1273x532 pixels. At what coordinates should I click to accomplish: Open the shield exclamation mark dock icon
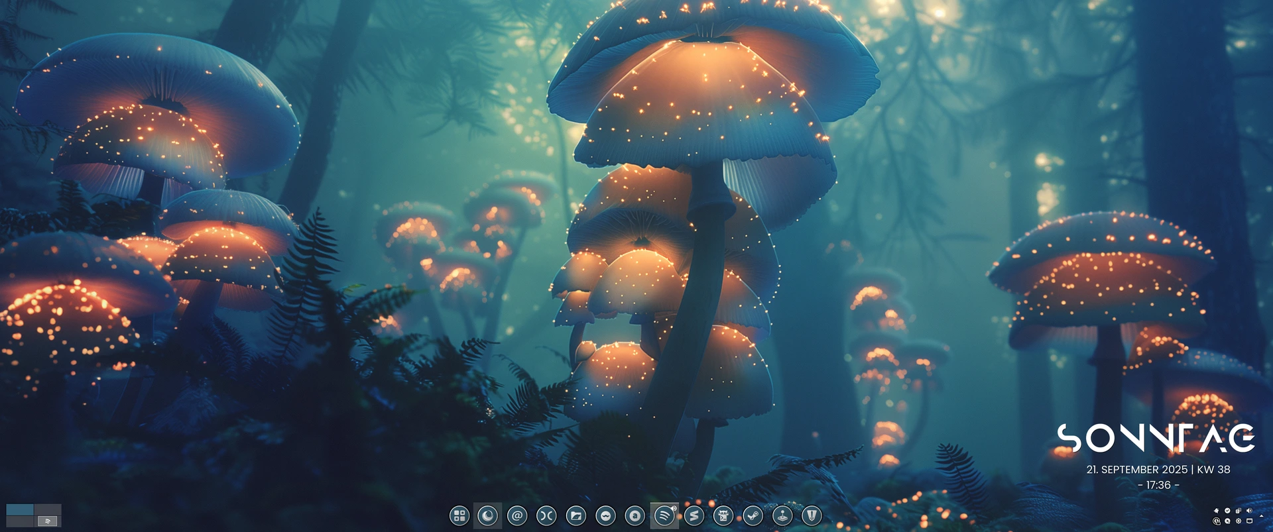tap(812, 515)
